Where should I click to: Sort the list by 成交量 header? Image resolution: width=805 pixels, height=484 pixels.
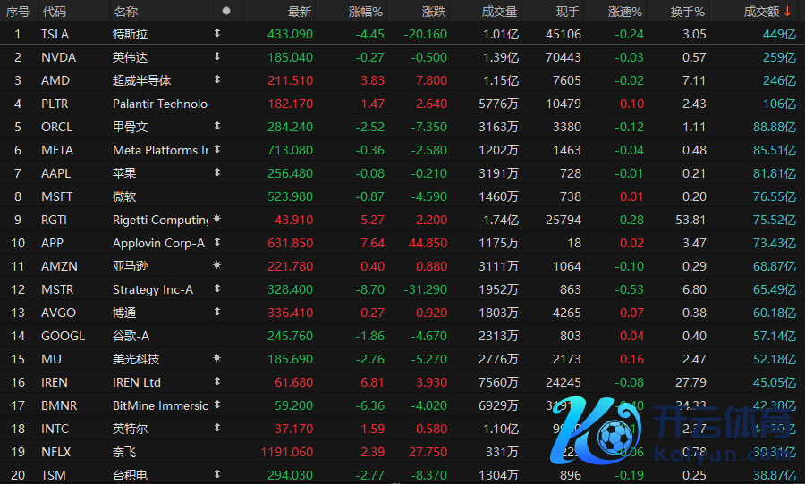(499, 12)
